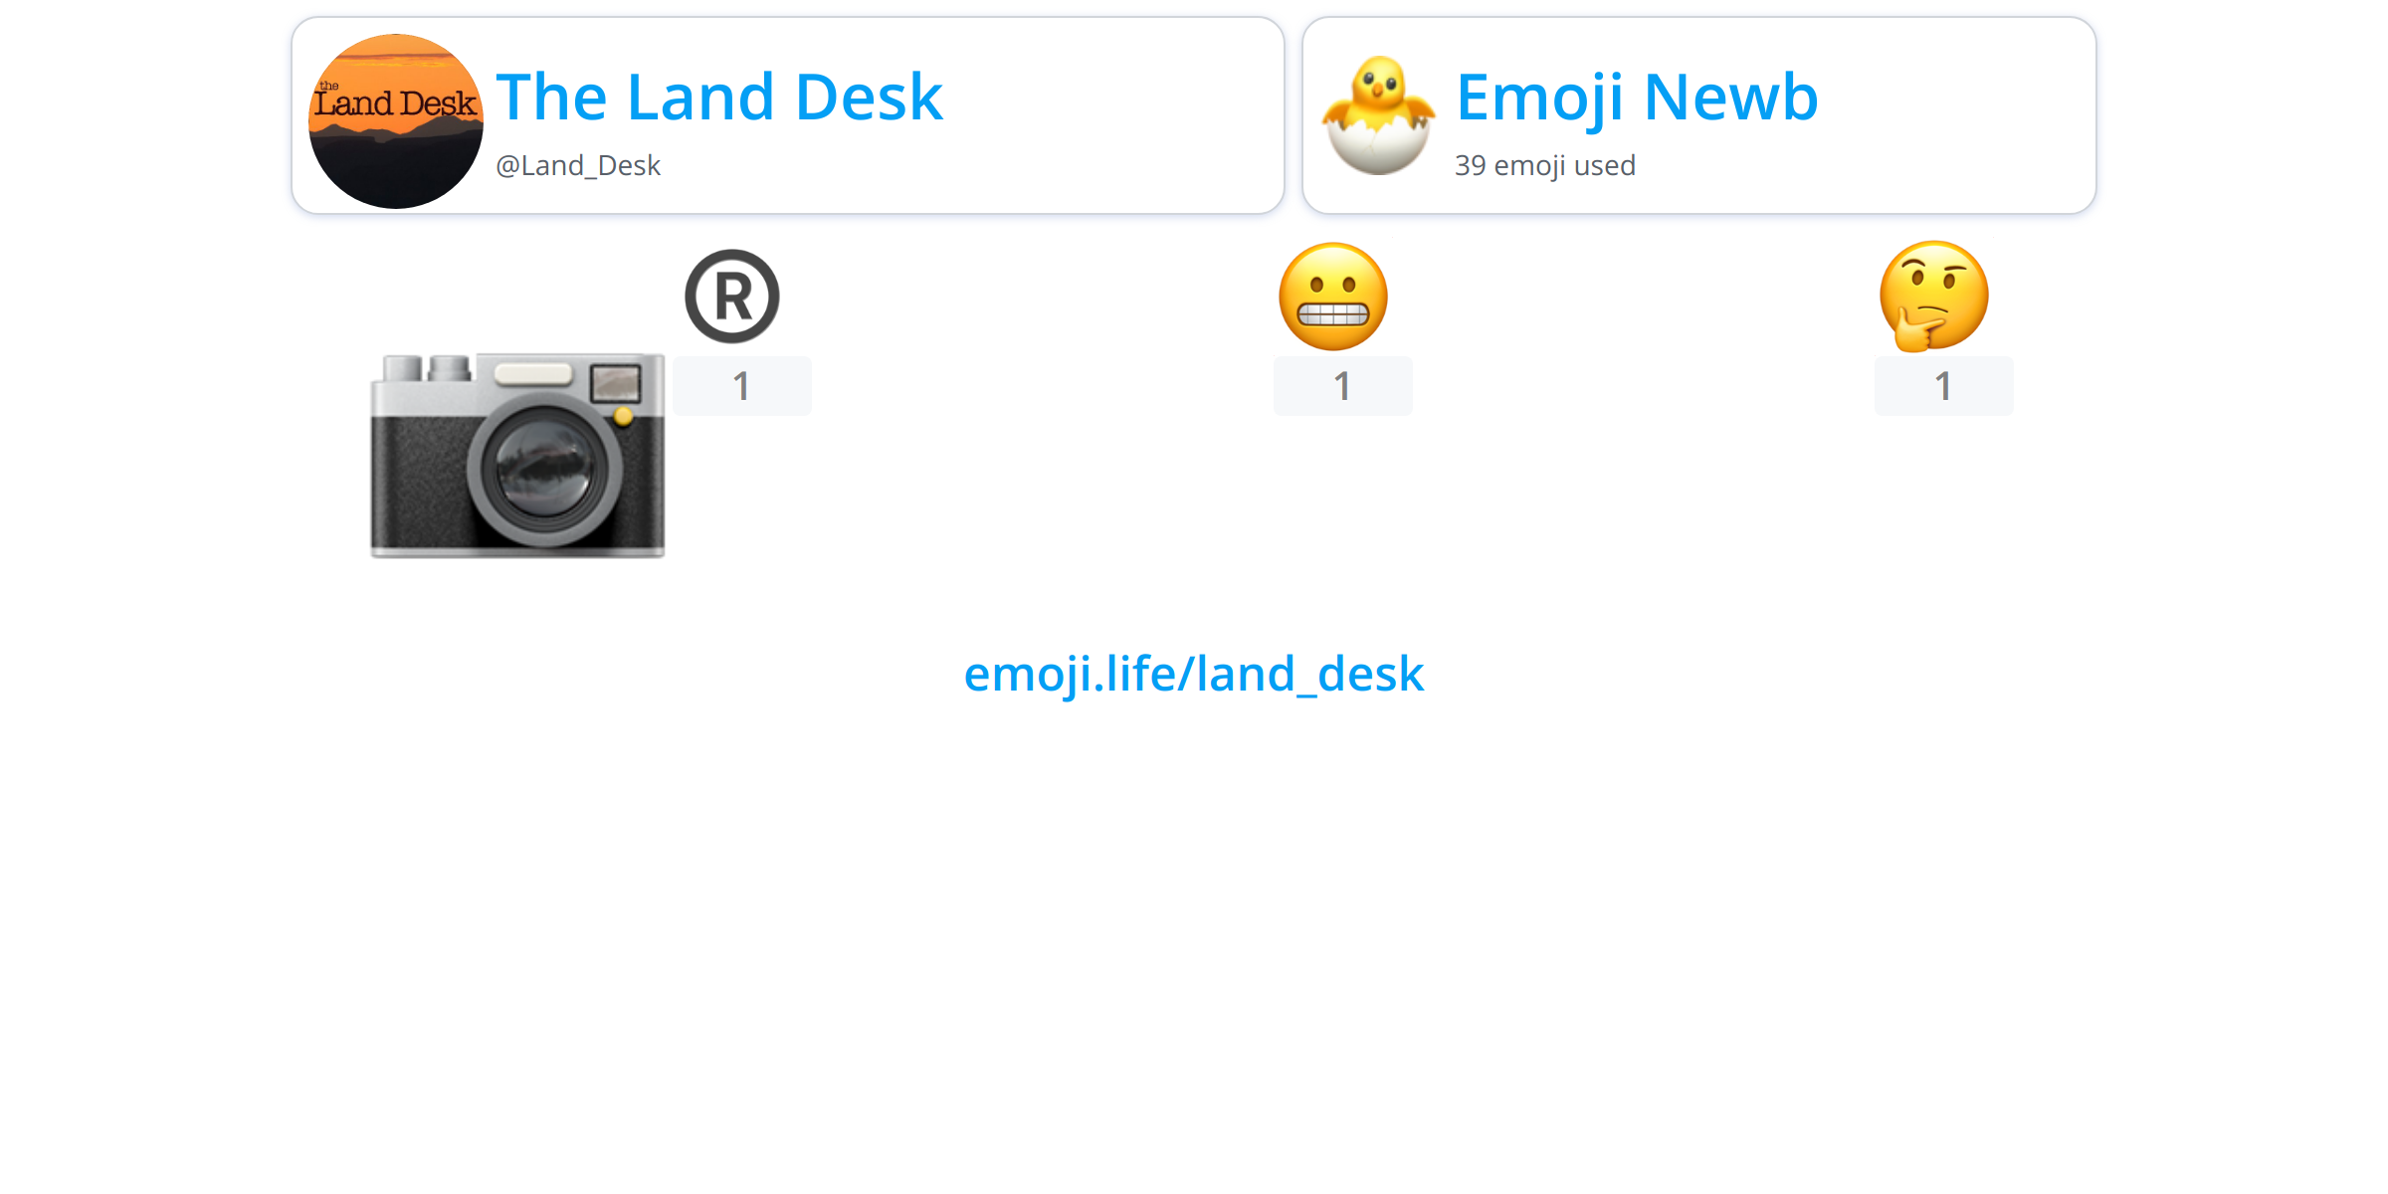Click the camera emoji lens

544,468
